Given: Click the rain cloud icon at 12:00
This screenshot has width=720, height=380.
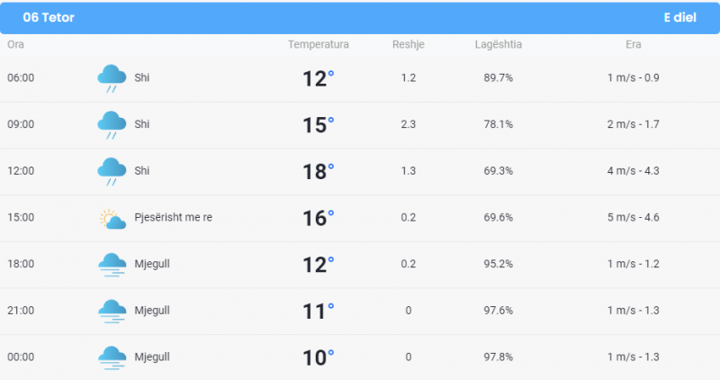Looking at the screenshot, I should [112, 171].
